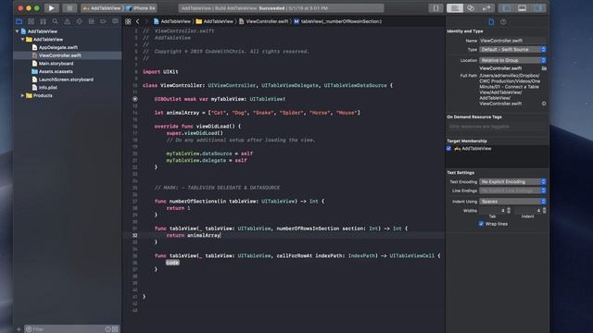The width and height of the screenshot is (593, 333).
Task: Click the code placeholder token
Action: pos(172,263)
